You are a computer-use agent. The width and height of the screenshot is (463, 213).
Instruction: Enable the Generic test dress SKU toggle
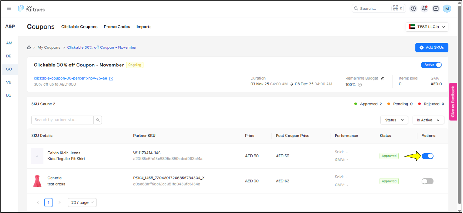[x=427, y=181]
